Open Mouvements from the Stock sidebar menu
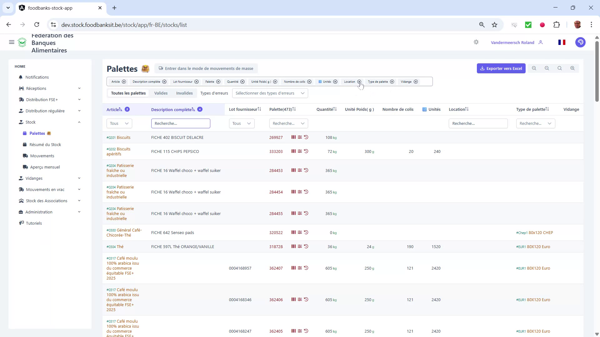The image size is (600, 337). tap(42, 156)
